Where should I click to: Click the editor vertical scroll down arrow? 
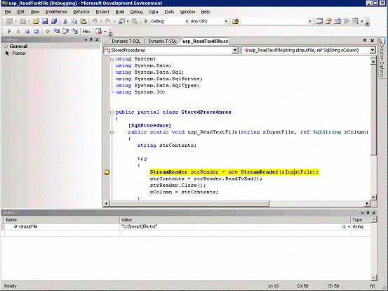373,198
